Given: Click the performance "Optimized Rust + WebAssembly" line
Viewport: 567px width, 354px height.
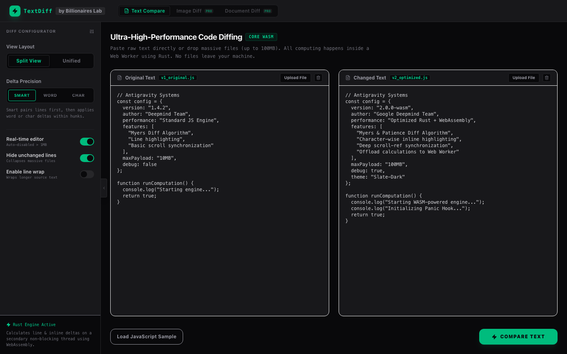Looking at the screenshot, I should [413, 120].
